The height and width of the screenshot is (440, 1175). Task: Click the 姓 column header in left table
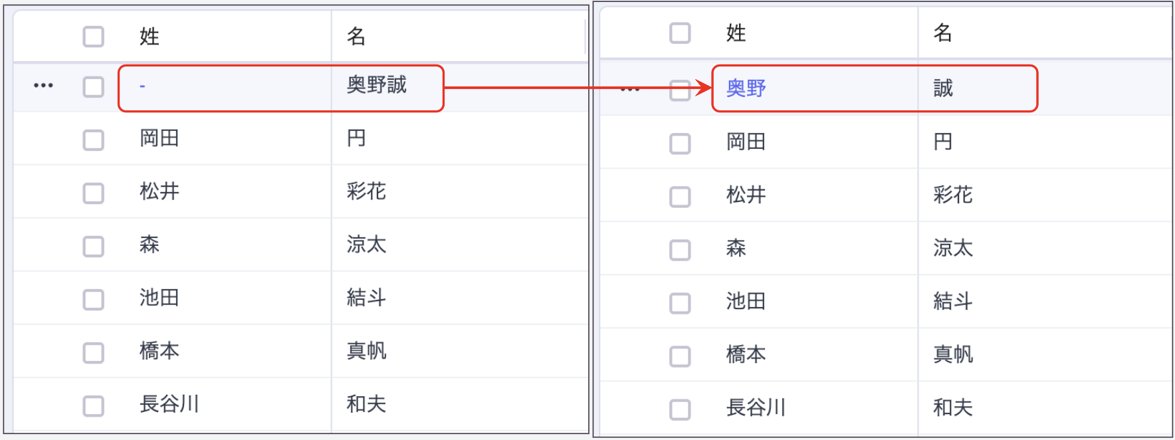[x=150, y=37]
